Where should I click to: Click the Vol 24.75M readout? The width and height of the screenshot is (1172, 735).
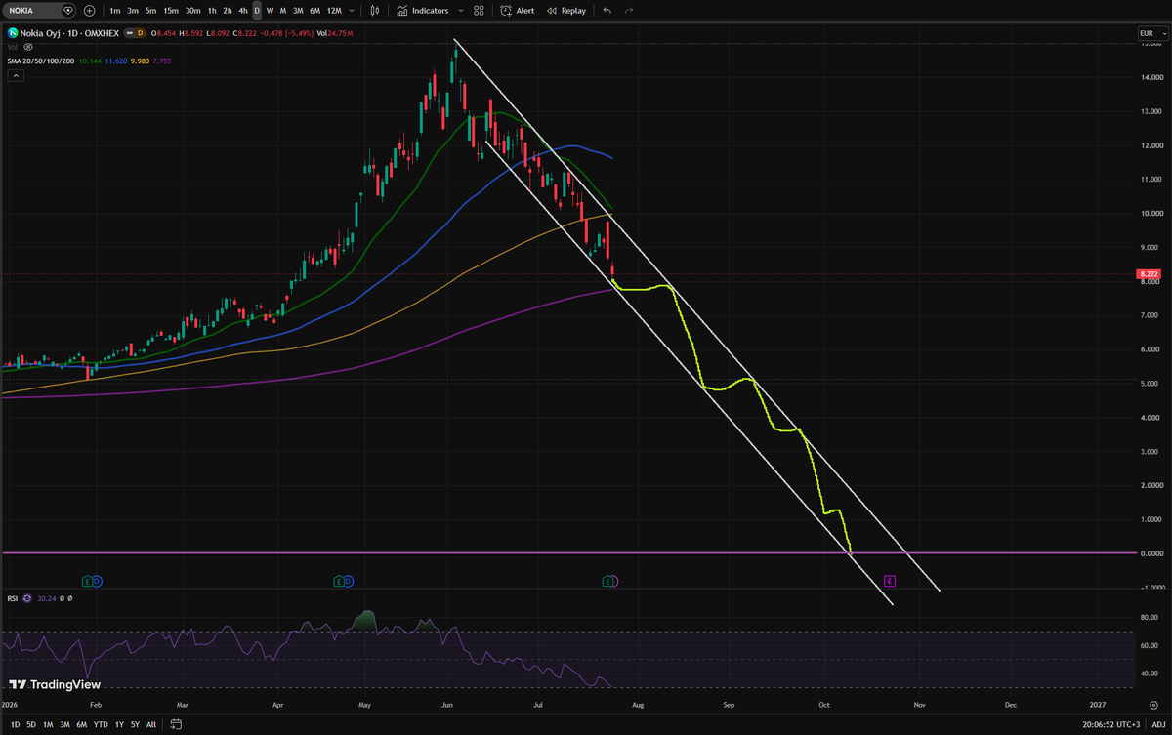tap(336, 33)
